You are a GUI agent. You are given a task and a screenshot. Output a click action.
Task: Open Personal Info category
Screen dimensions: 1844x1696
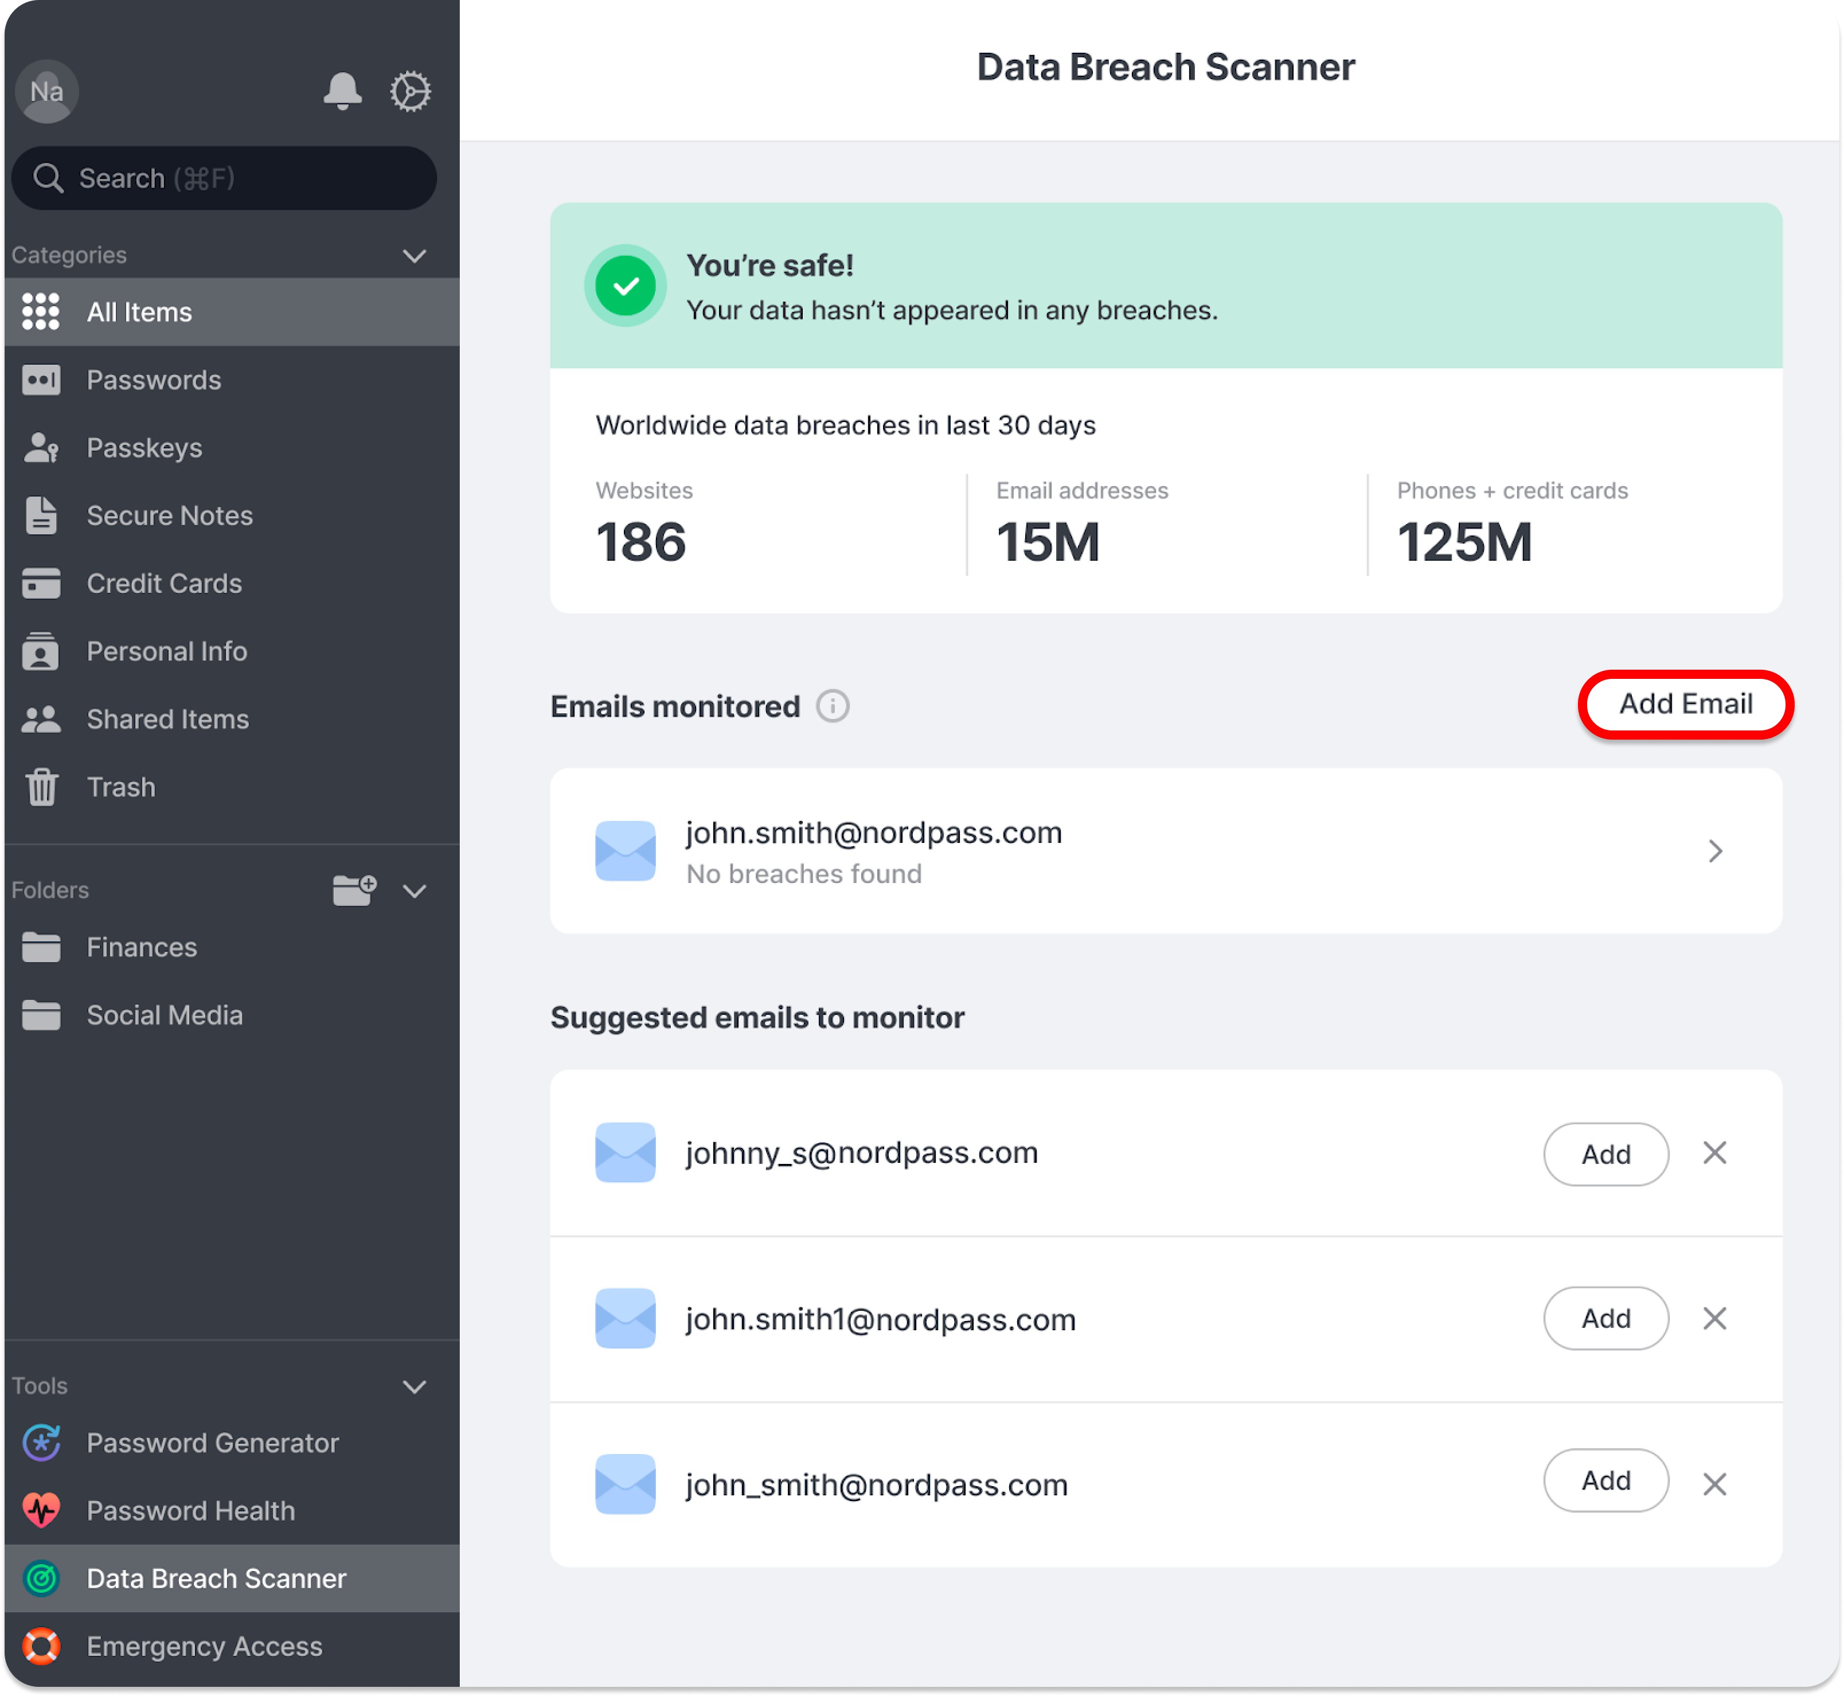point(232,651)
